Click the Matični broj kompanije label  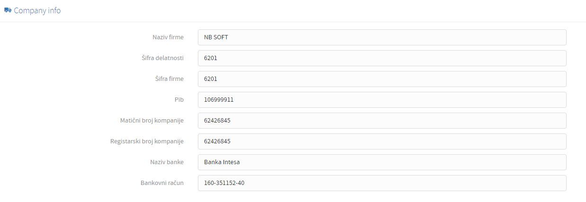click(152, 121)
